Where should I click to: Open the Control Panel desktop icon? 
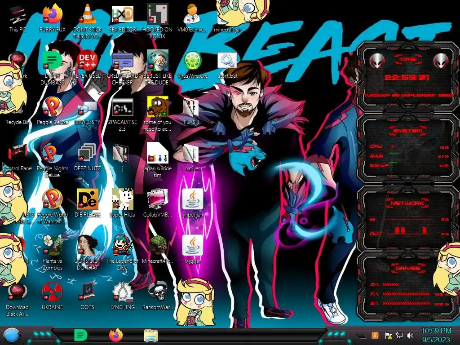pyautogui.click(x=18, y=158)
